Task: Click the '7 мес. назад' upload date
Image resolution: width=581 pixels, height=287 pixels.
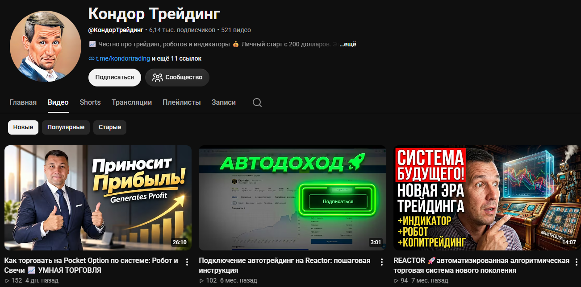Action: pyautogui.click(x=430, y=280)
